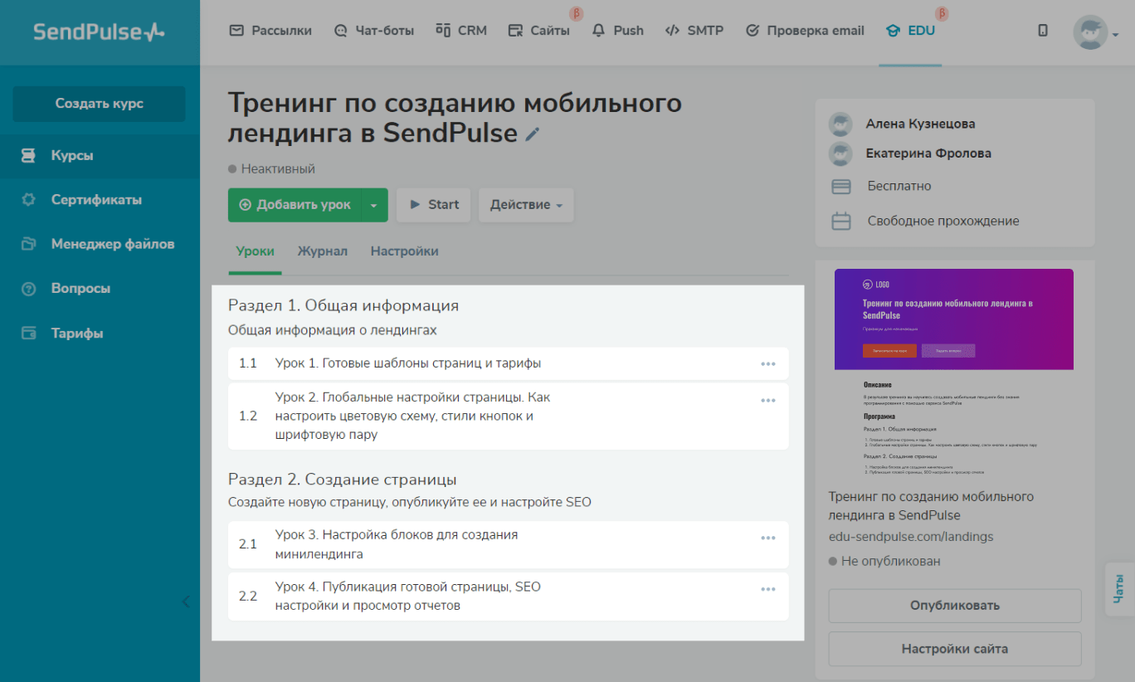1135x682 pixels.
Task: Open the three-dots menu for Урок 4
Action: (x=767, y=589)
